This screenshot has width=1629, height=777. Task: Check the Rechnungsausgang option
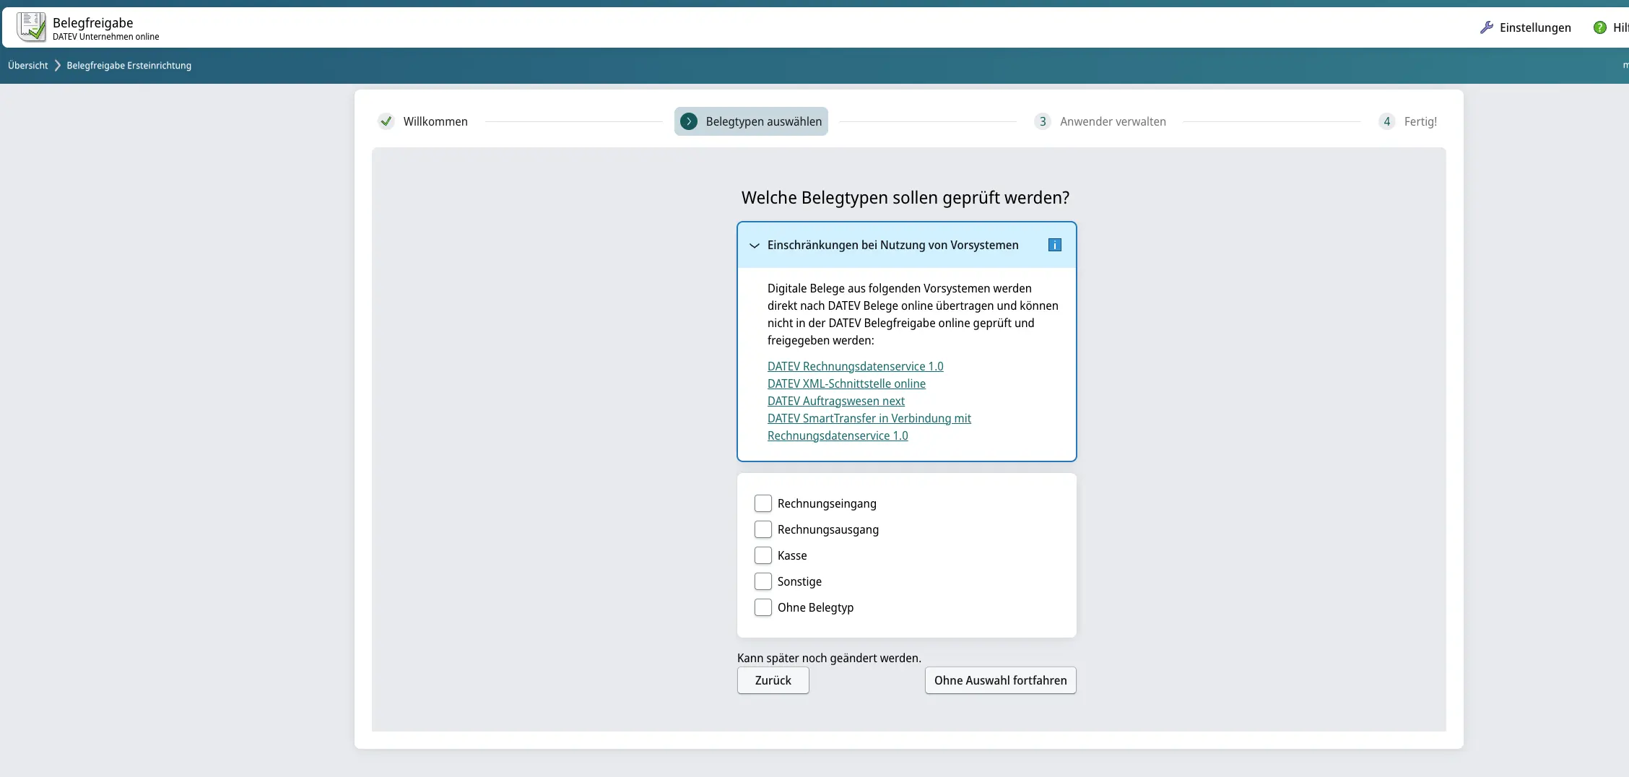763,529
